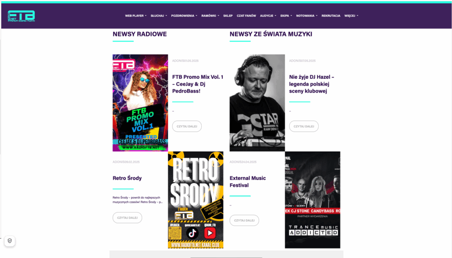This screenshot has height=258, width=452.
Task: Open the FTB Promo Mix Vol. 1 headline
Action: coord(198,84)
